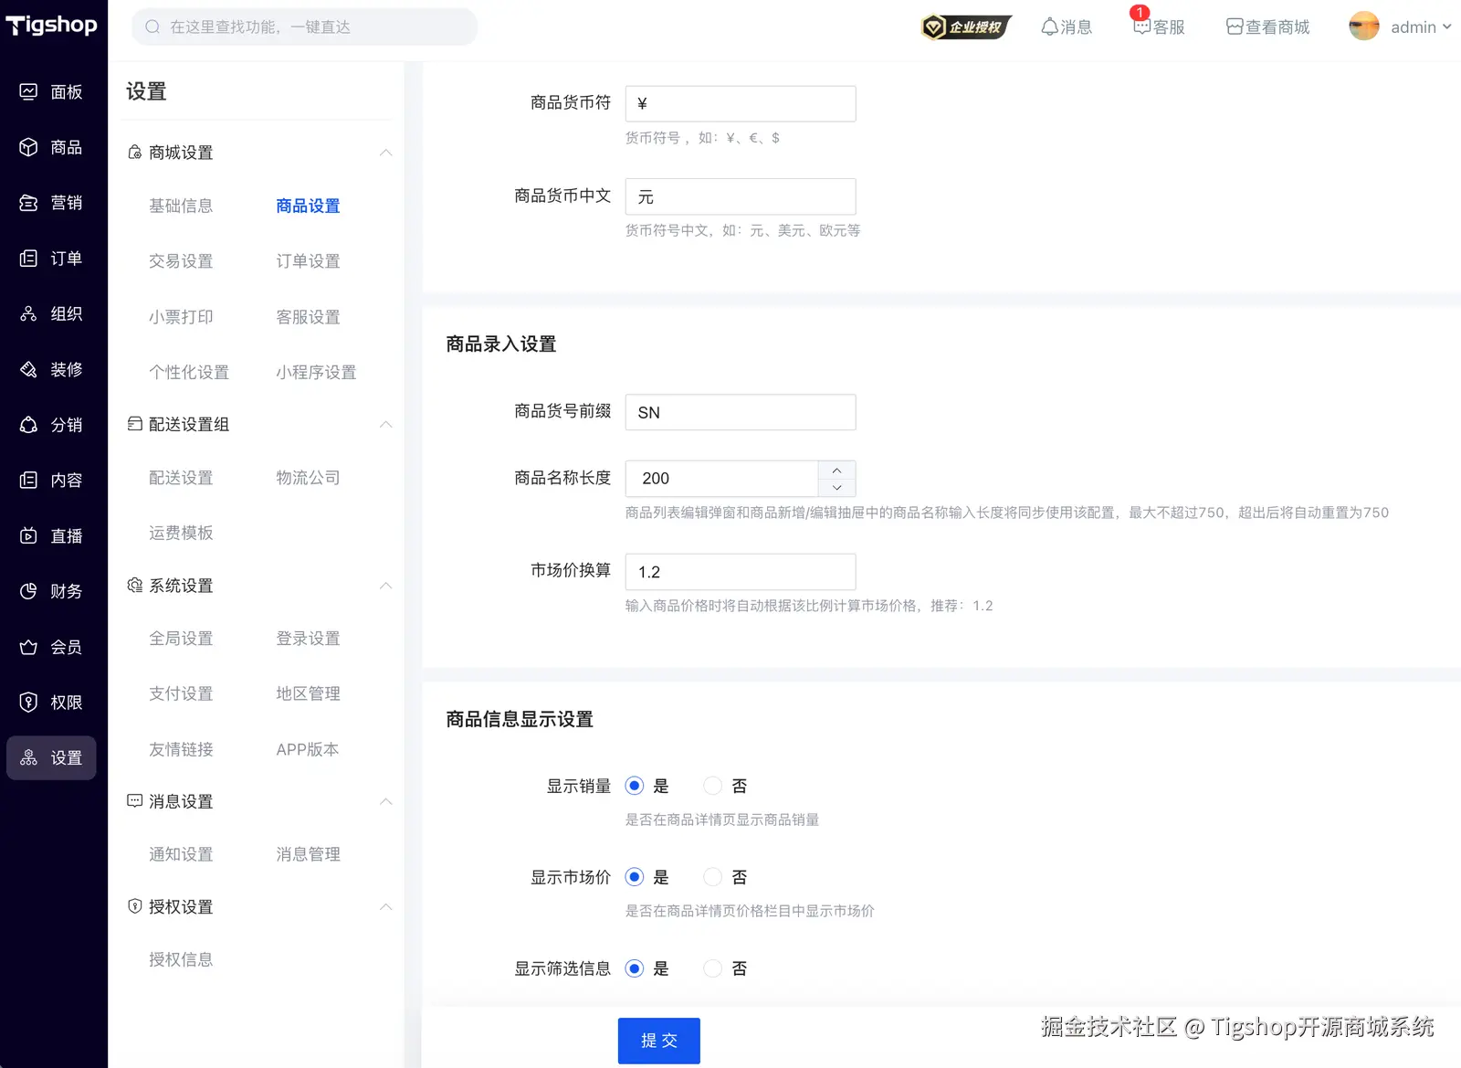1461x1068 pixels.
Task: Open the 面板 dashboard icon in sidebar
Action: [x=28, y=91]
